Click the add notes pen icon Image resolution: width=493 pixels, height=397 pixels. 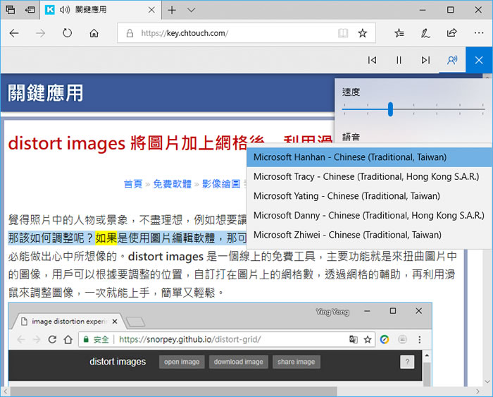(425, 33)
